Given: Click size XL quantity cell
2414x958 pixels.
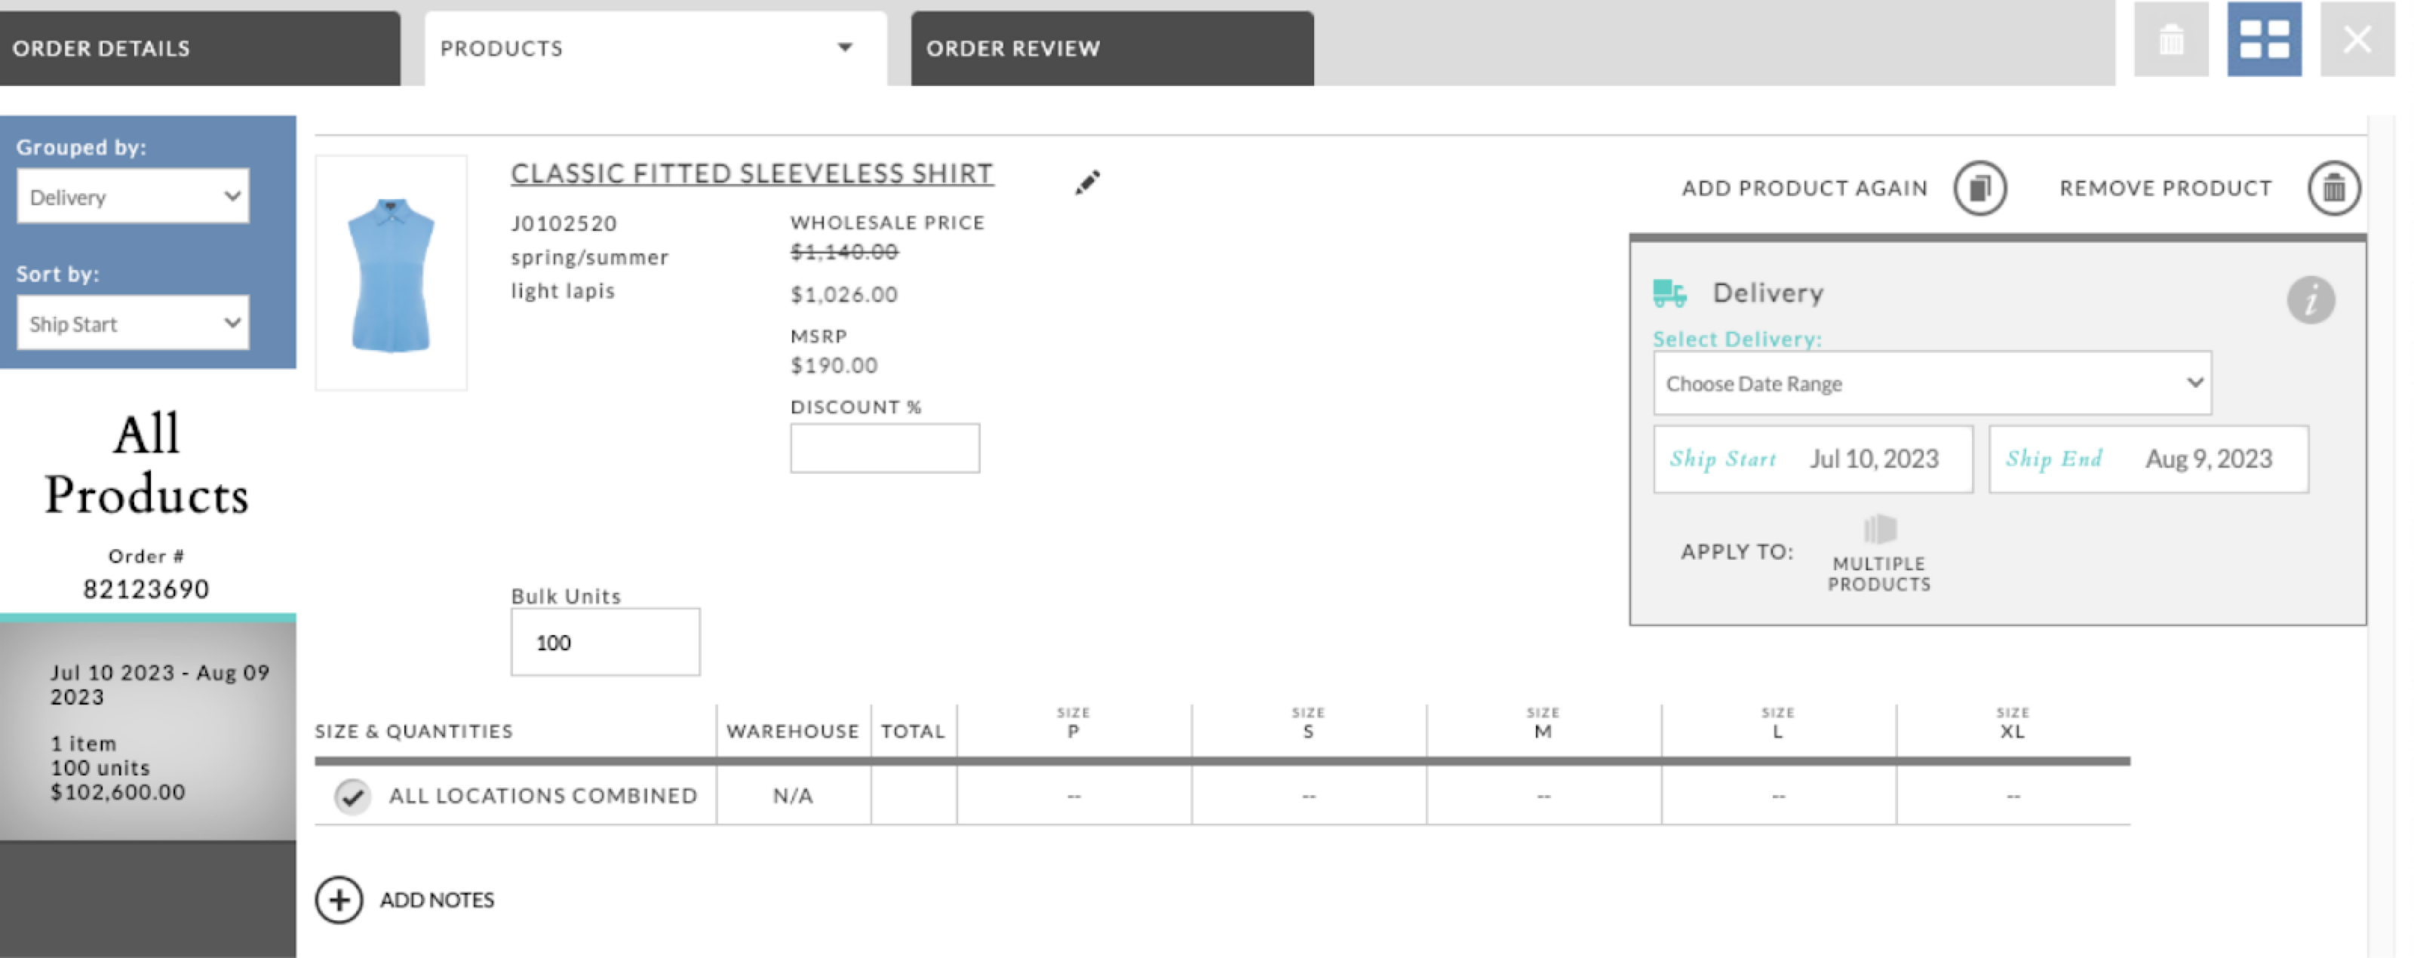Looking at the screenshot, I should 2013,796.
